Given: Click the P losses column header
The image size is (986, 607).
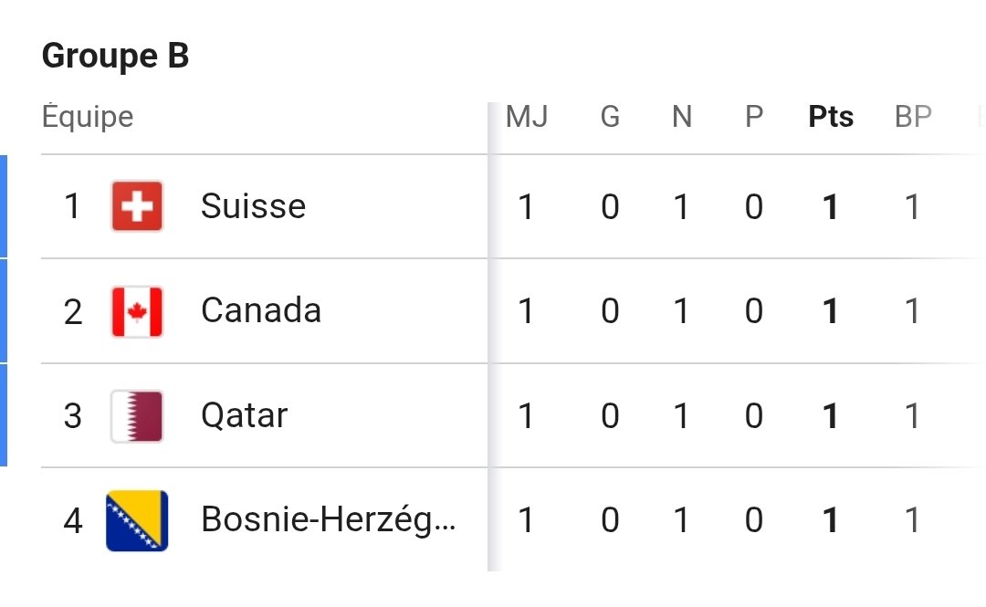Looking at the screenshot, I should (x=754, y=116).
